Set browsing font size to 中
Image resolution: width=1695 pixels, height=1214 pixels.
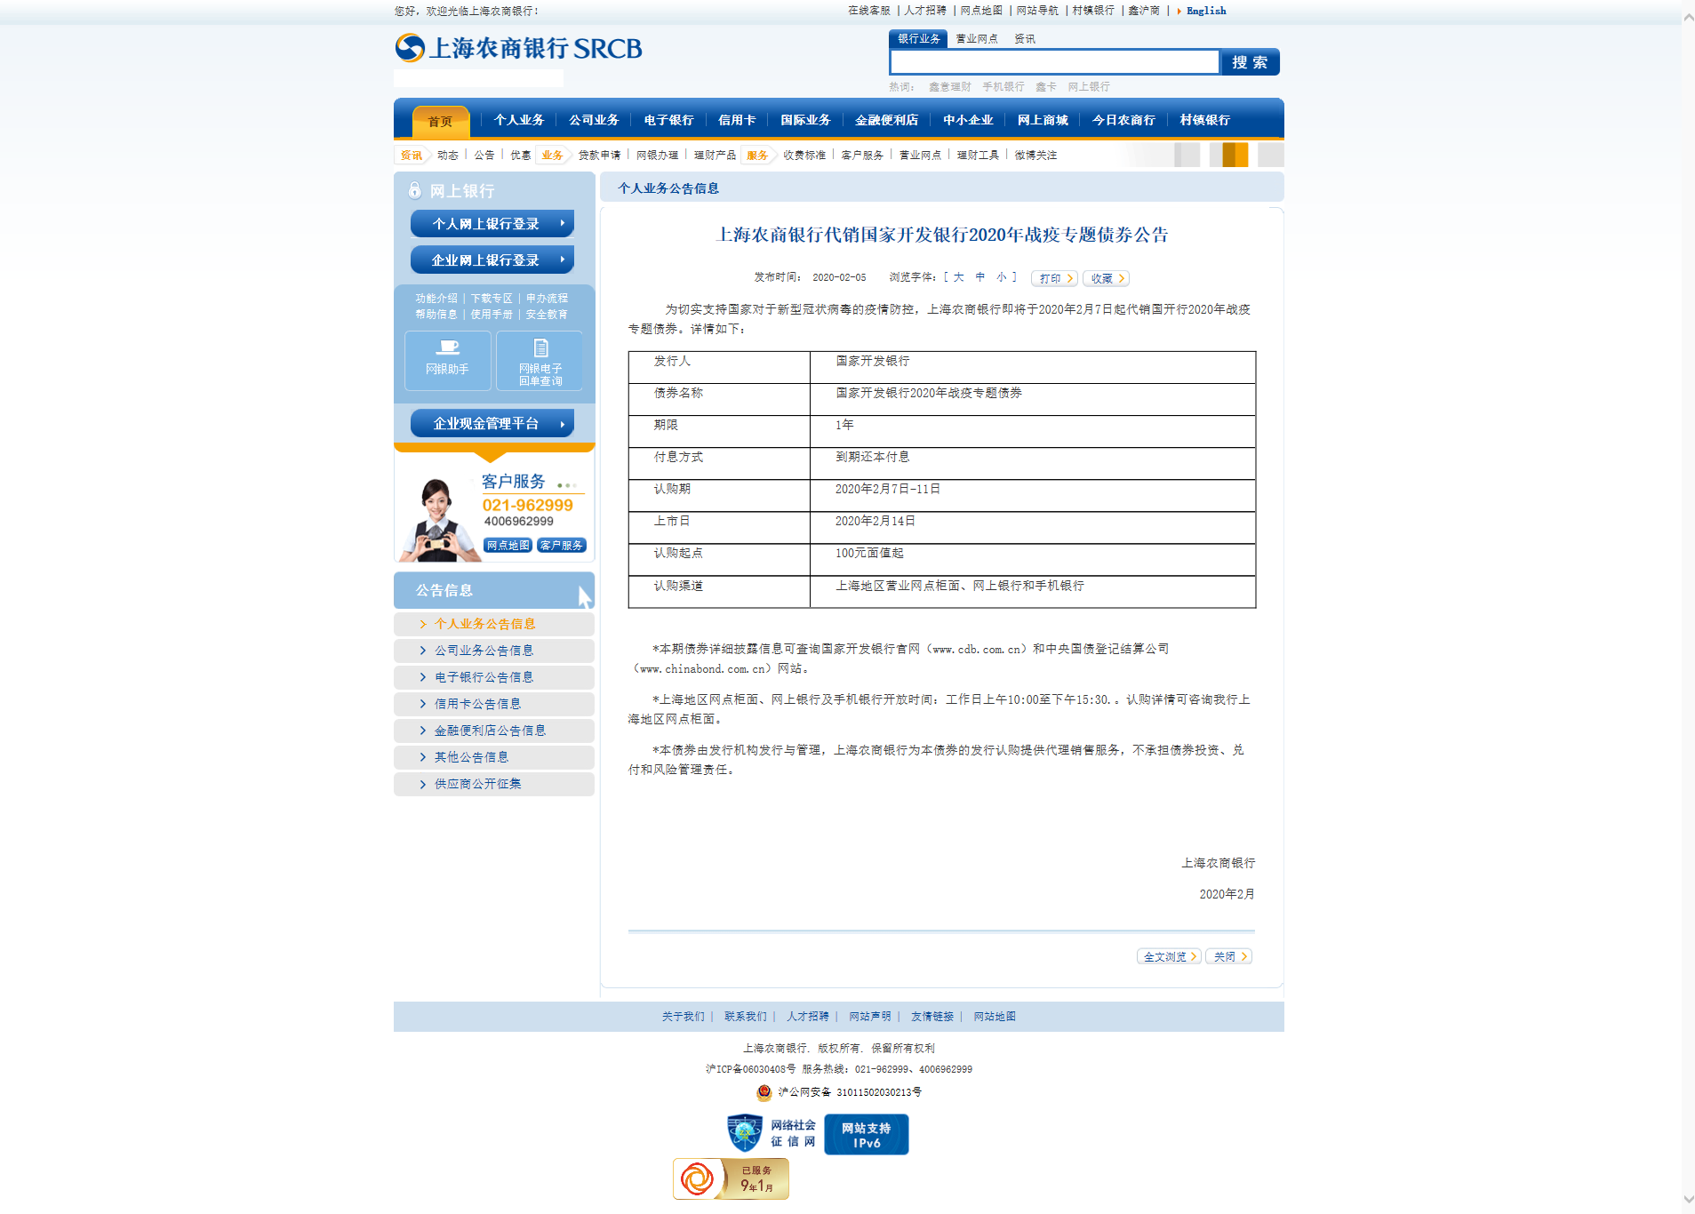pos(980,277)
